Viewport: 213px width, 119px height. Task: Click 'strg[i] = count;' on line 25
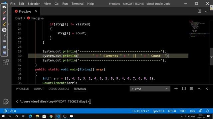pyautogui.click(x=72, y=33)
